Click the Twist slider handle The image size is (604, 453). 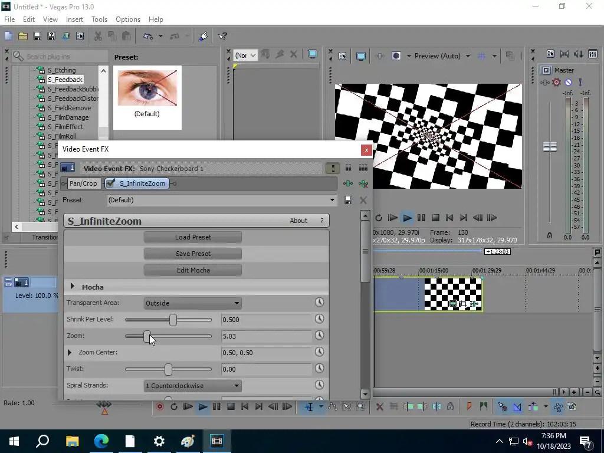pos(168,369)
